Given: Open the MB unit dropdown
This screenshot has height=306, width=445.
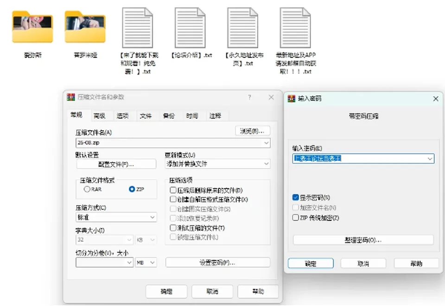Looking at the screenshot, I should click(146, 262).
